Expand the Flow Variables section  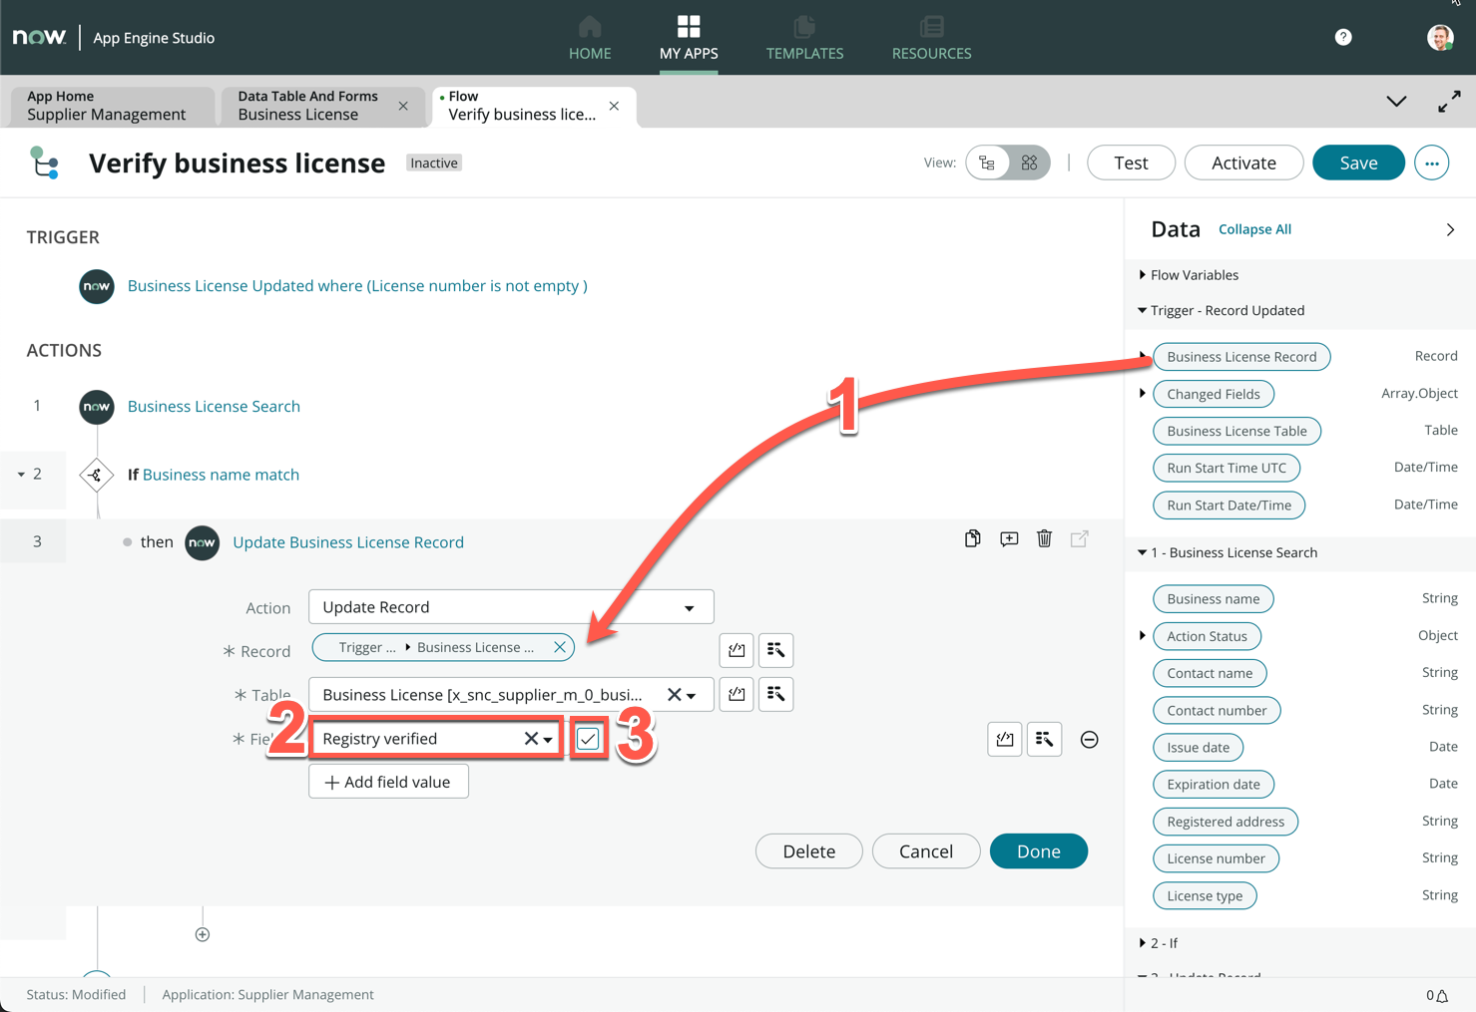click(1143, 275)
